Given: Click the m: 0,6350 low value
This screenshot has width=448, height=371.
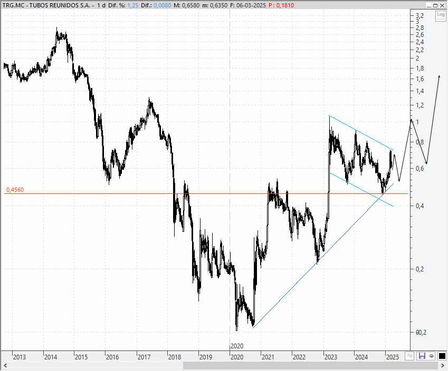Looking at the screenshot, I should click(215, 5).
